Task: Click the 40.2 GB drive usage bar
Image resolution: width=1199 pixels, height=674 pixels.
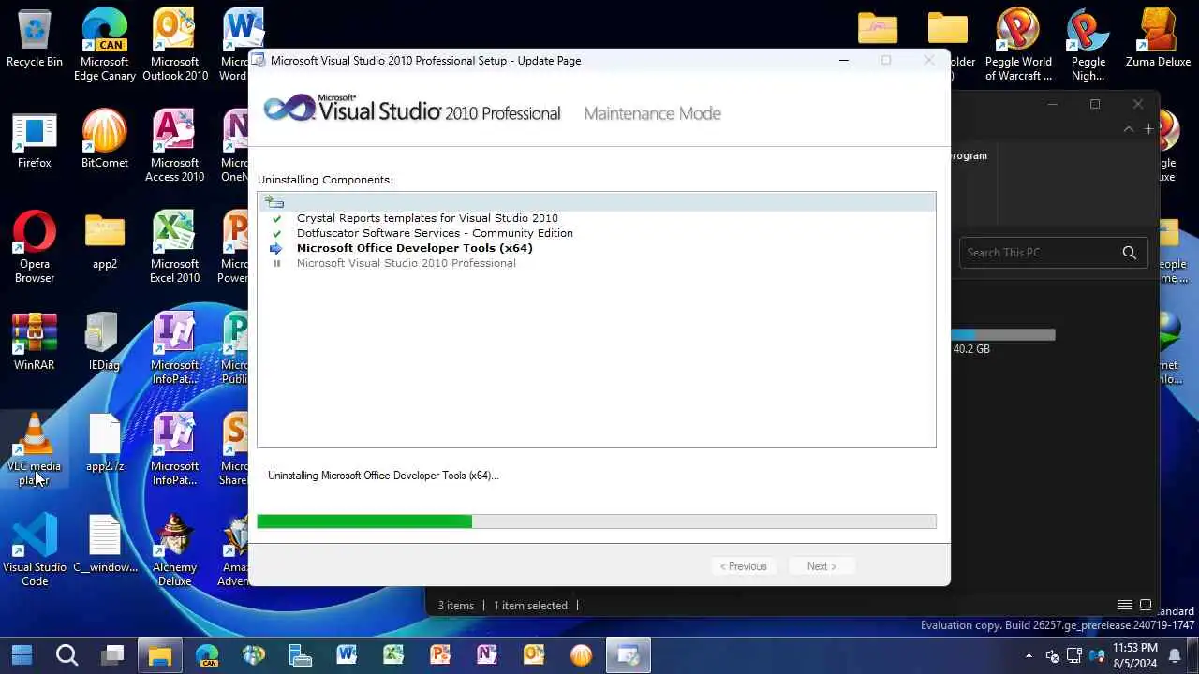Action: point(1003,334)
